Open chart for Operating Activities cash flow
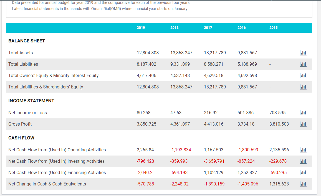The height and width of the screenshot is (196, 321). 303,150
